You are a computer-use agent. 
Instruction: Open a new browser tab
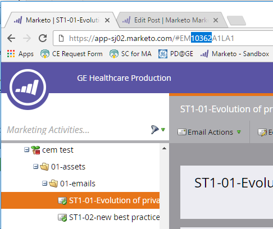236,20
